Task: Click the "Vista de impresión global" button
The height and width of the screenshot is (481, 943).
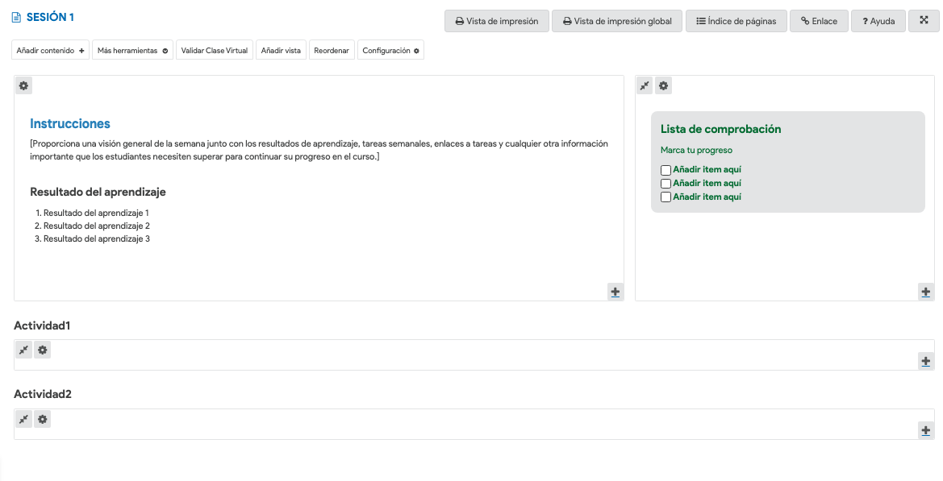Action: coord(617,21)
